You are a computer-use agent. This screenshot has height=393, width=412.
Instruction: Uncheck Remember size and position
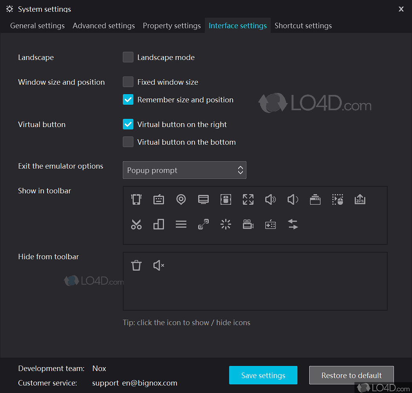pyautogui.click(x=128, y=100)
